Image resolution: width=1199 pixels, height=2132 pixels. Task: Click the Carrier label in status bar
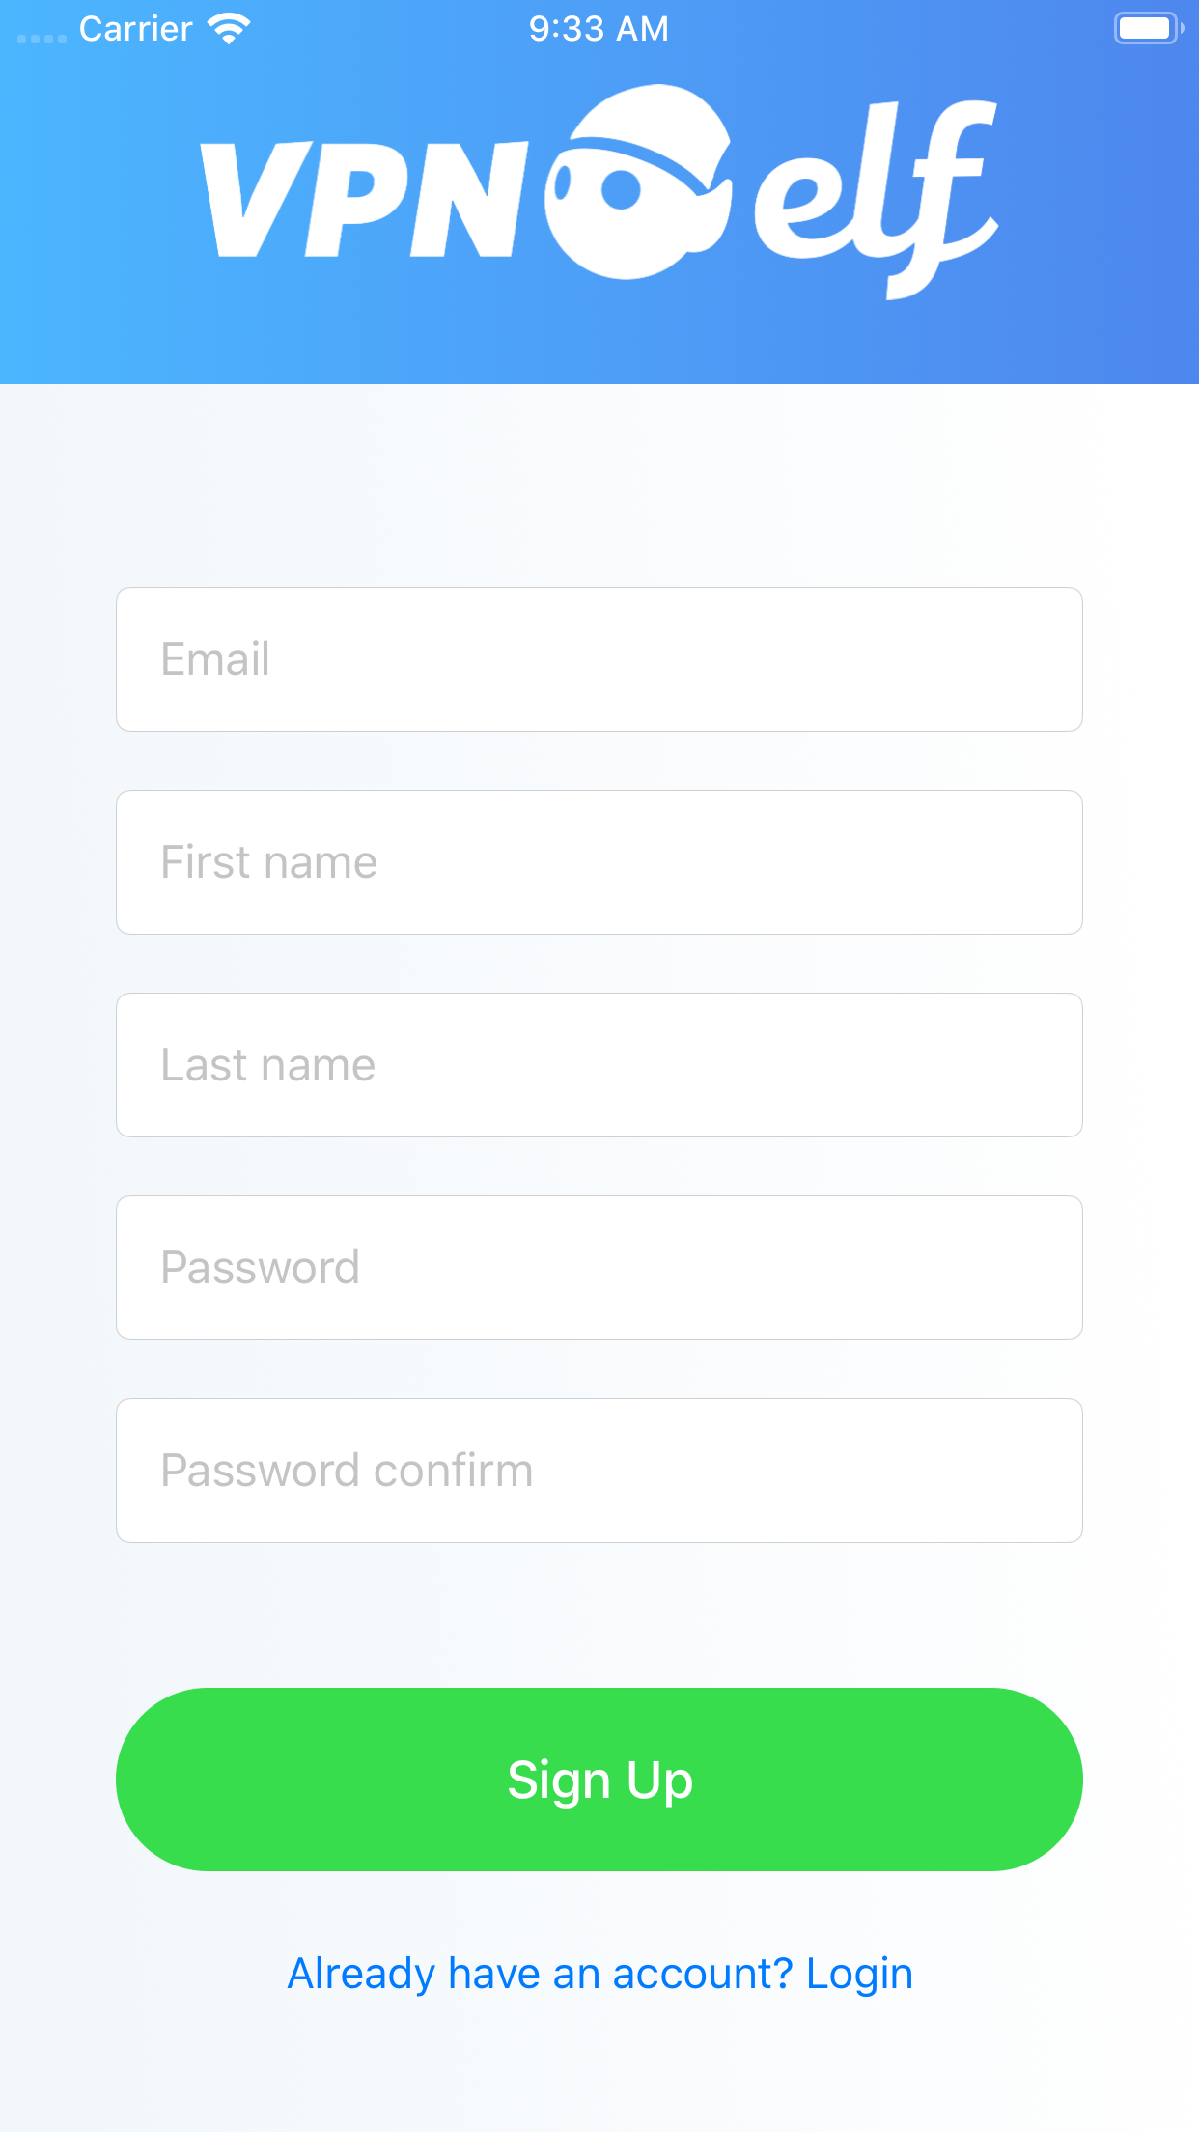click(x=137, y=28)
